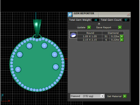Click the green arrow next to Save Report

[x=120, y=27]
